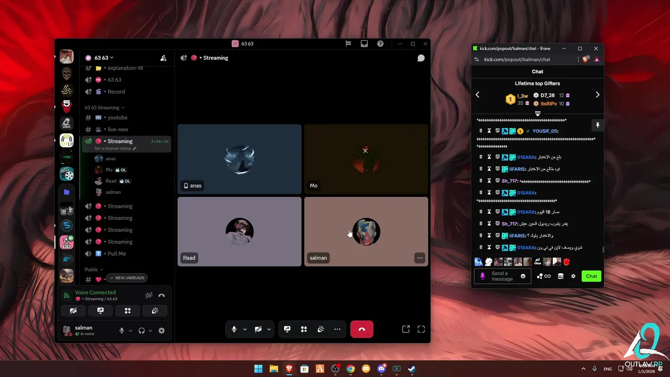This screenshot has width=670, height=377.
Task: Select the Raad participant tile
Action: pos(239,231)
